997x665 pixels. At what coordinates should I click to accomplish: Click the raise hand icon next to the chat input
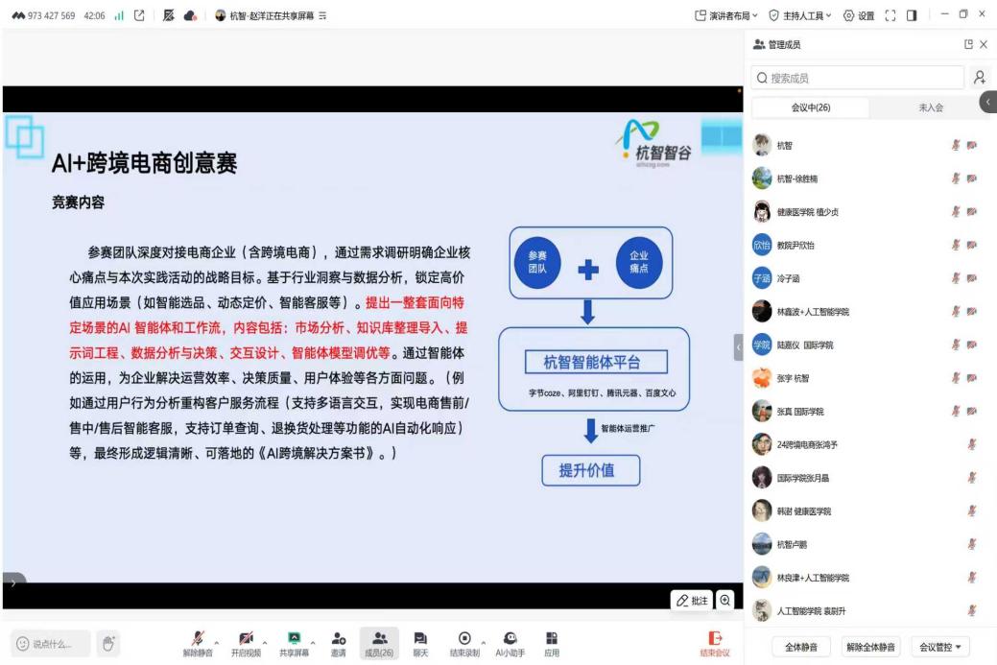pyautogui.click(x=109, y=644)
